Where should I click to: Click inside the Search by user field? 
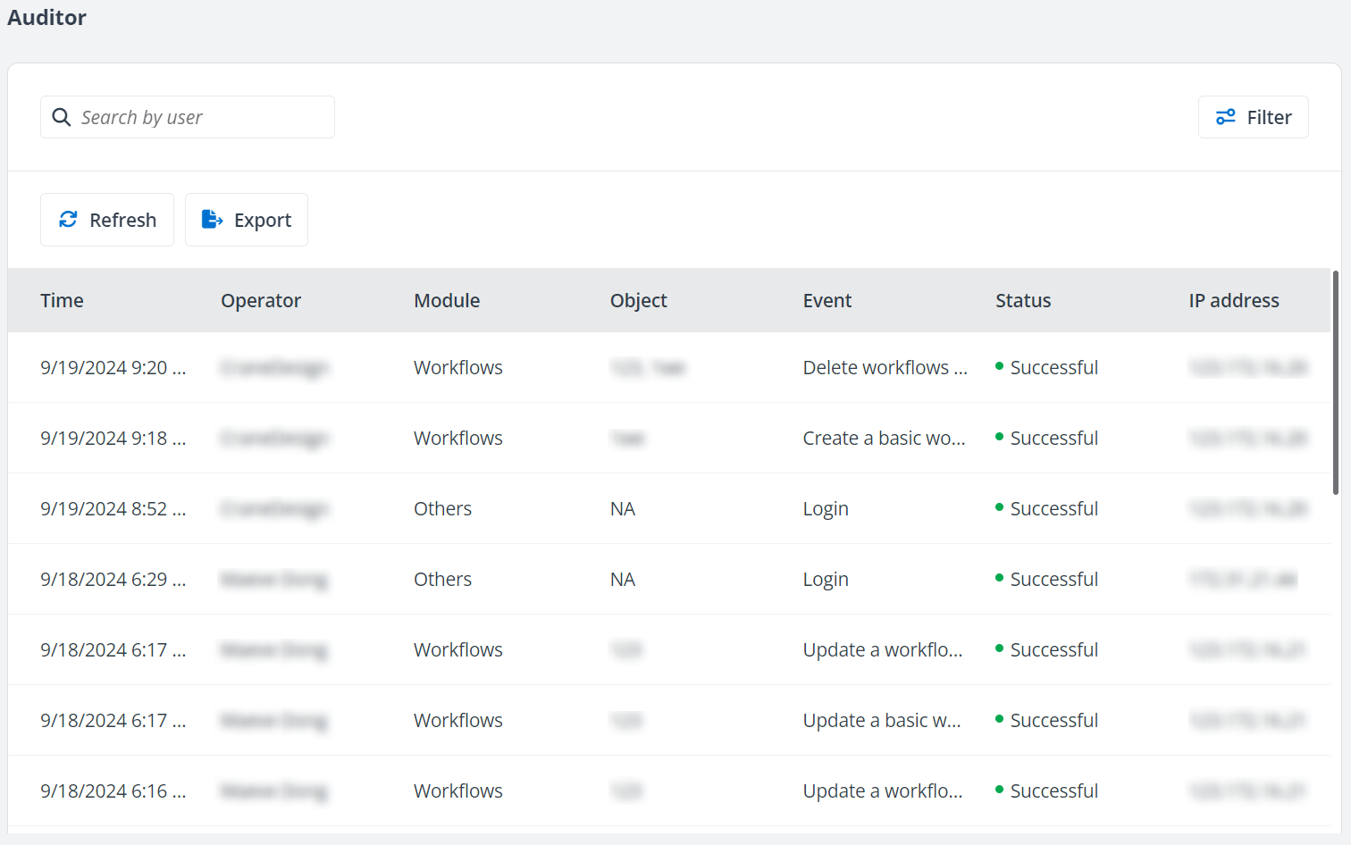click(x=188, y=117)
